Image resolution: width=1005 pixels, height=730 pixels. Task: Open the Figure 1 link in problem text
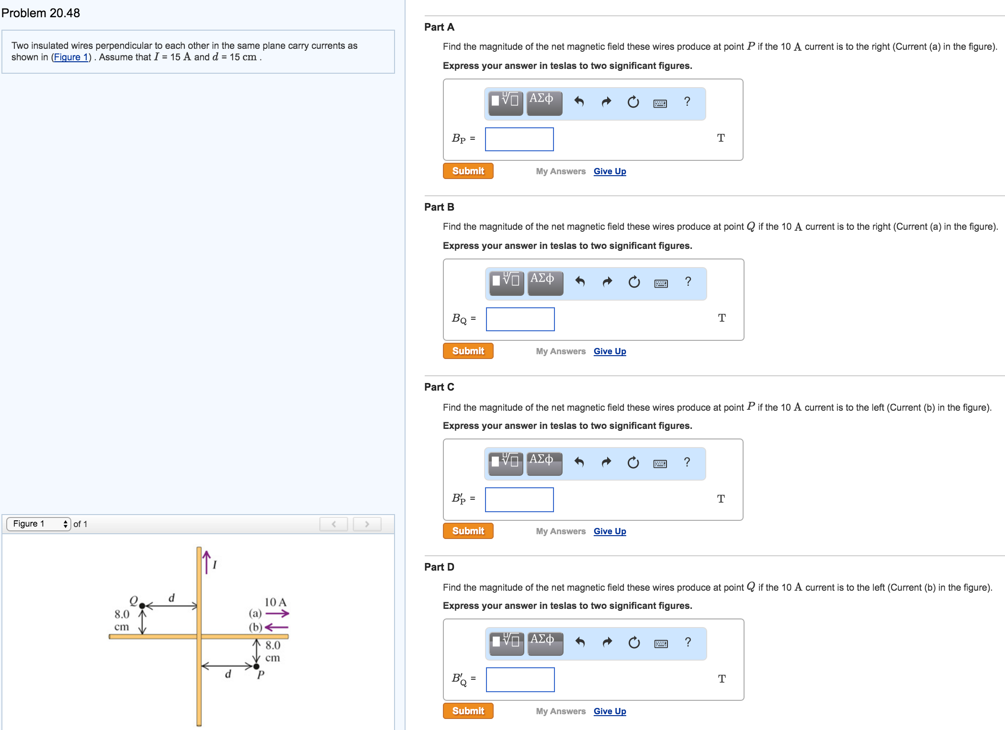point(71,57)
